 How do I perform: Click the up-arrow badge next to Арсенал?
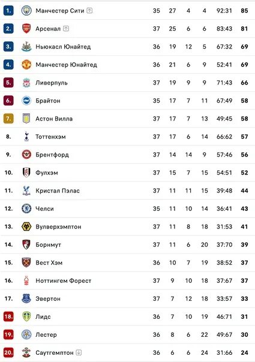[x=66, y=29]
